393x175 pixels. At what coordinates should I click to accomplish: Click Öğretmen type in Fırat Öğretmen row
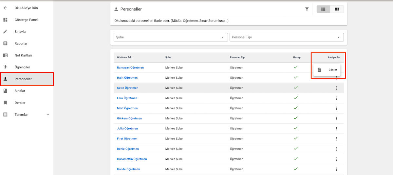(x=236, y=139)
